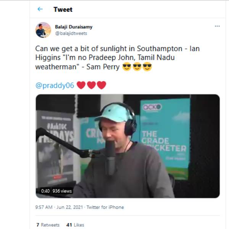Click the 0:40 video duration badge
The width and height of the screenshot is (229, 229).
point(45,191)
